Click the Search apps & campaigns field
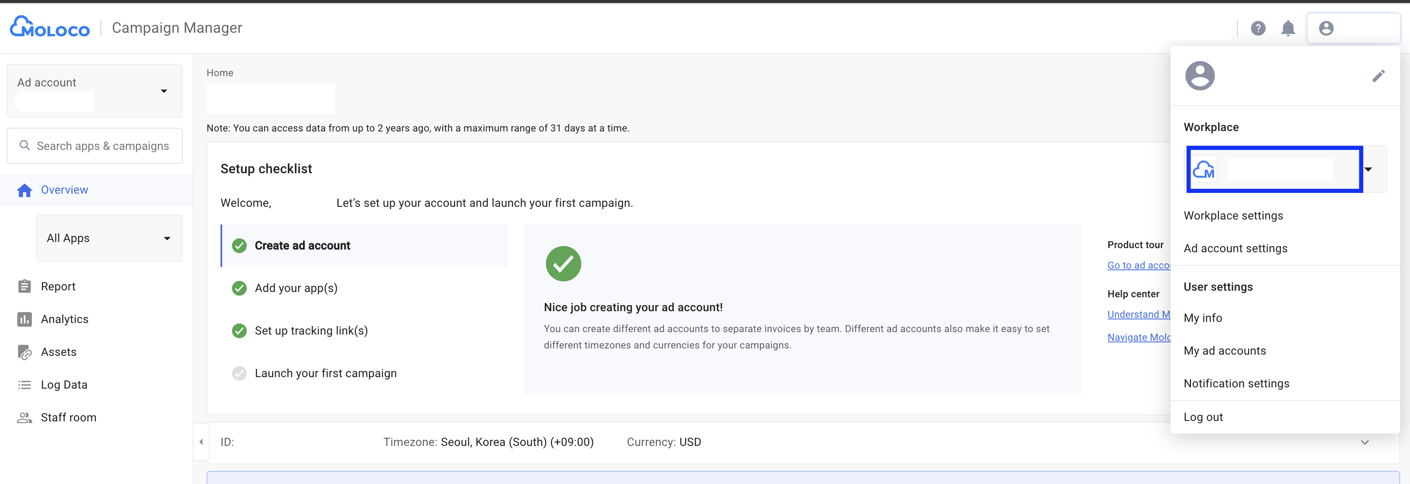The width and height of the screenshot is (1410, 484). [102, 146]
